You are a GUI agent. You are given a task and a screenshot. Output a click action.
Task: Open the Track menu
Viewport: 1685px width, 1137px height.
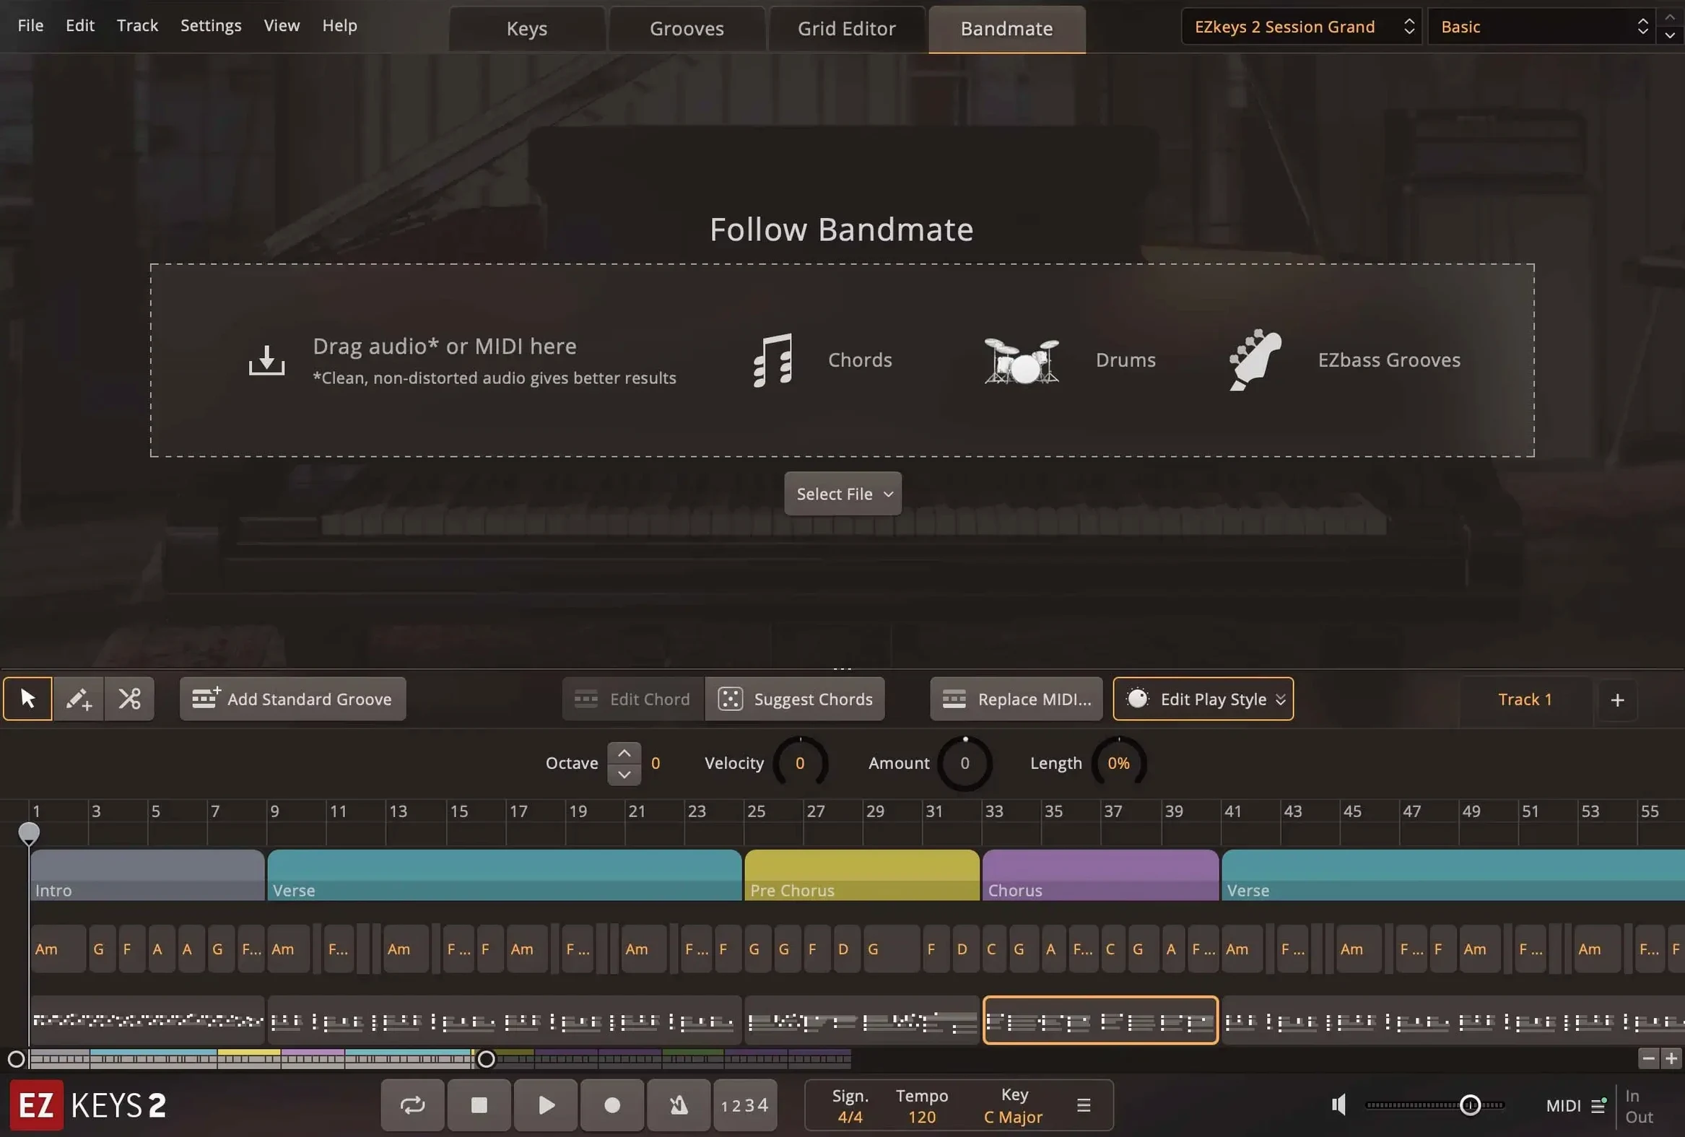[x=137, y=25]
